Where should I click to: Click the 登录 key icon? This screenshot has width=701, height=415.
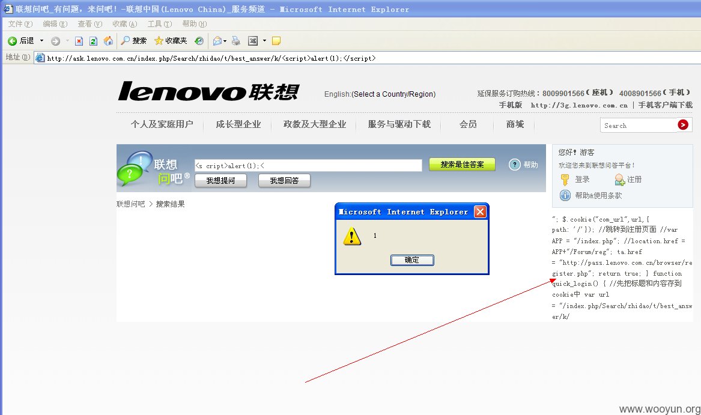(x=565, y=180)
